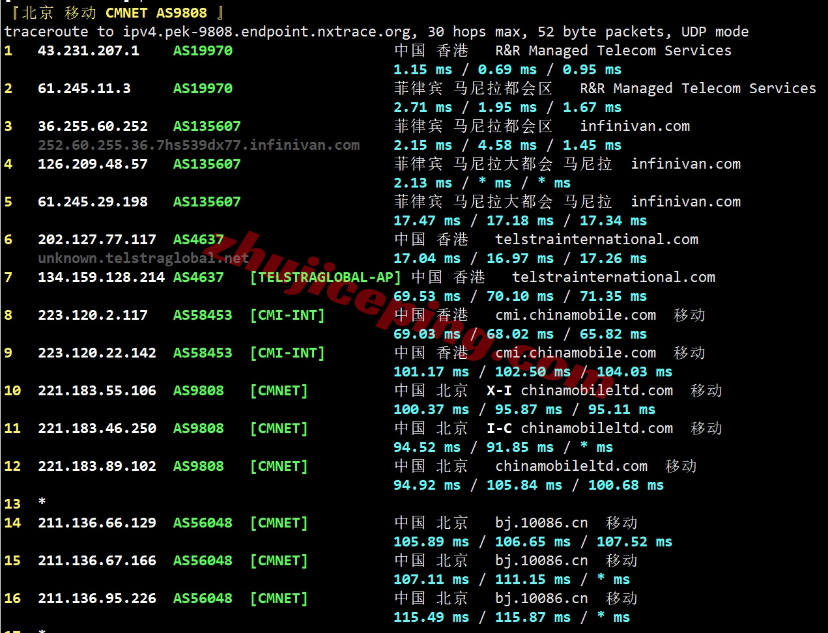Click IP address 126.209.48.57 on hop 4
The height and width of the screenshot is (633, 828).
pos(93,164)
